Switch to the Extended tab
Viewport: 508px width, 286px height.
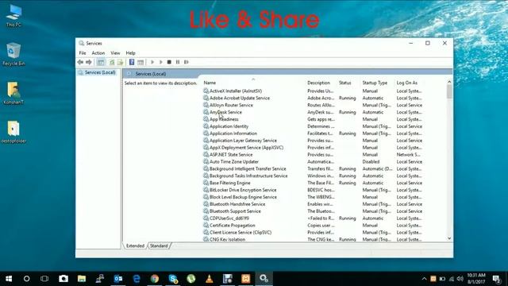(x=135, y=245)
